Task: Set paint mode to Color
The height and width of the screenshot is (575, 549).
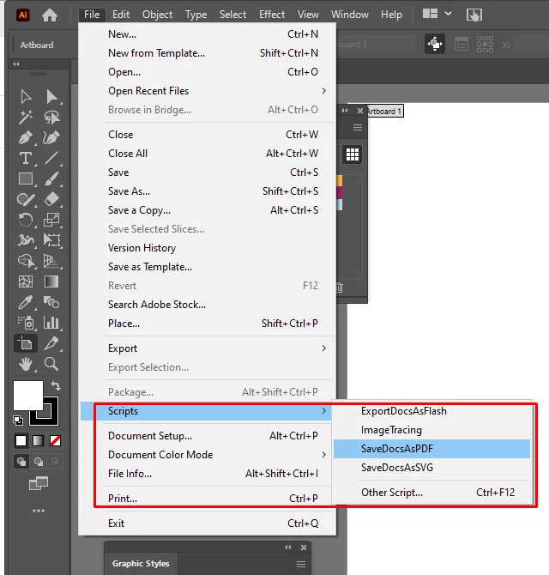Action: 21,440
